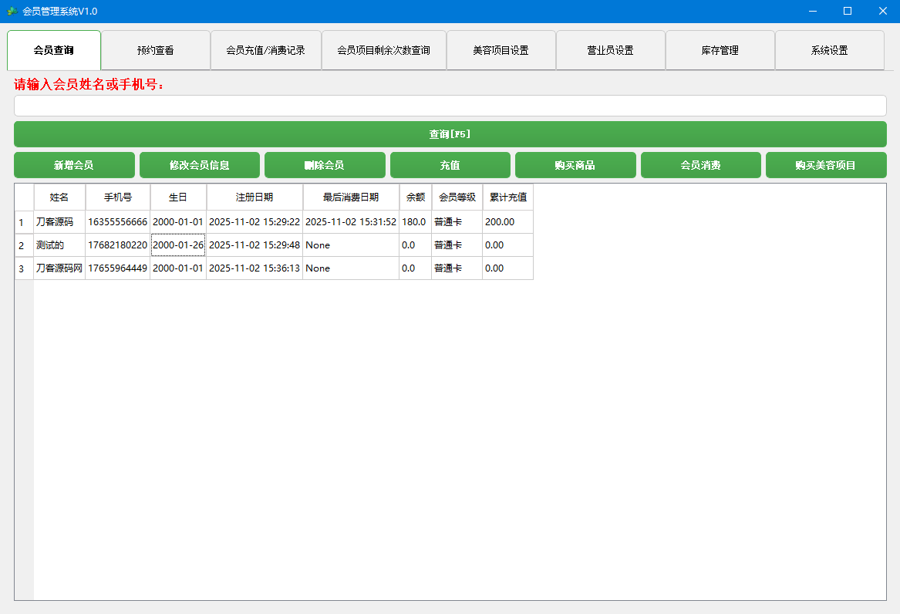Click the 查询[F5] search button
The image size is (900, 614).
pyautogui.click(x=450, y=133)
